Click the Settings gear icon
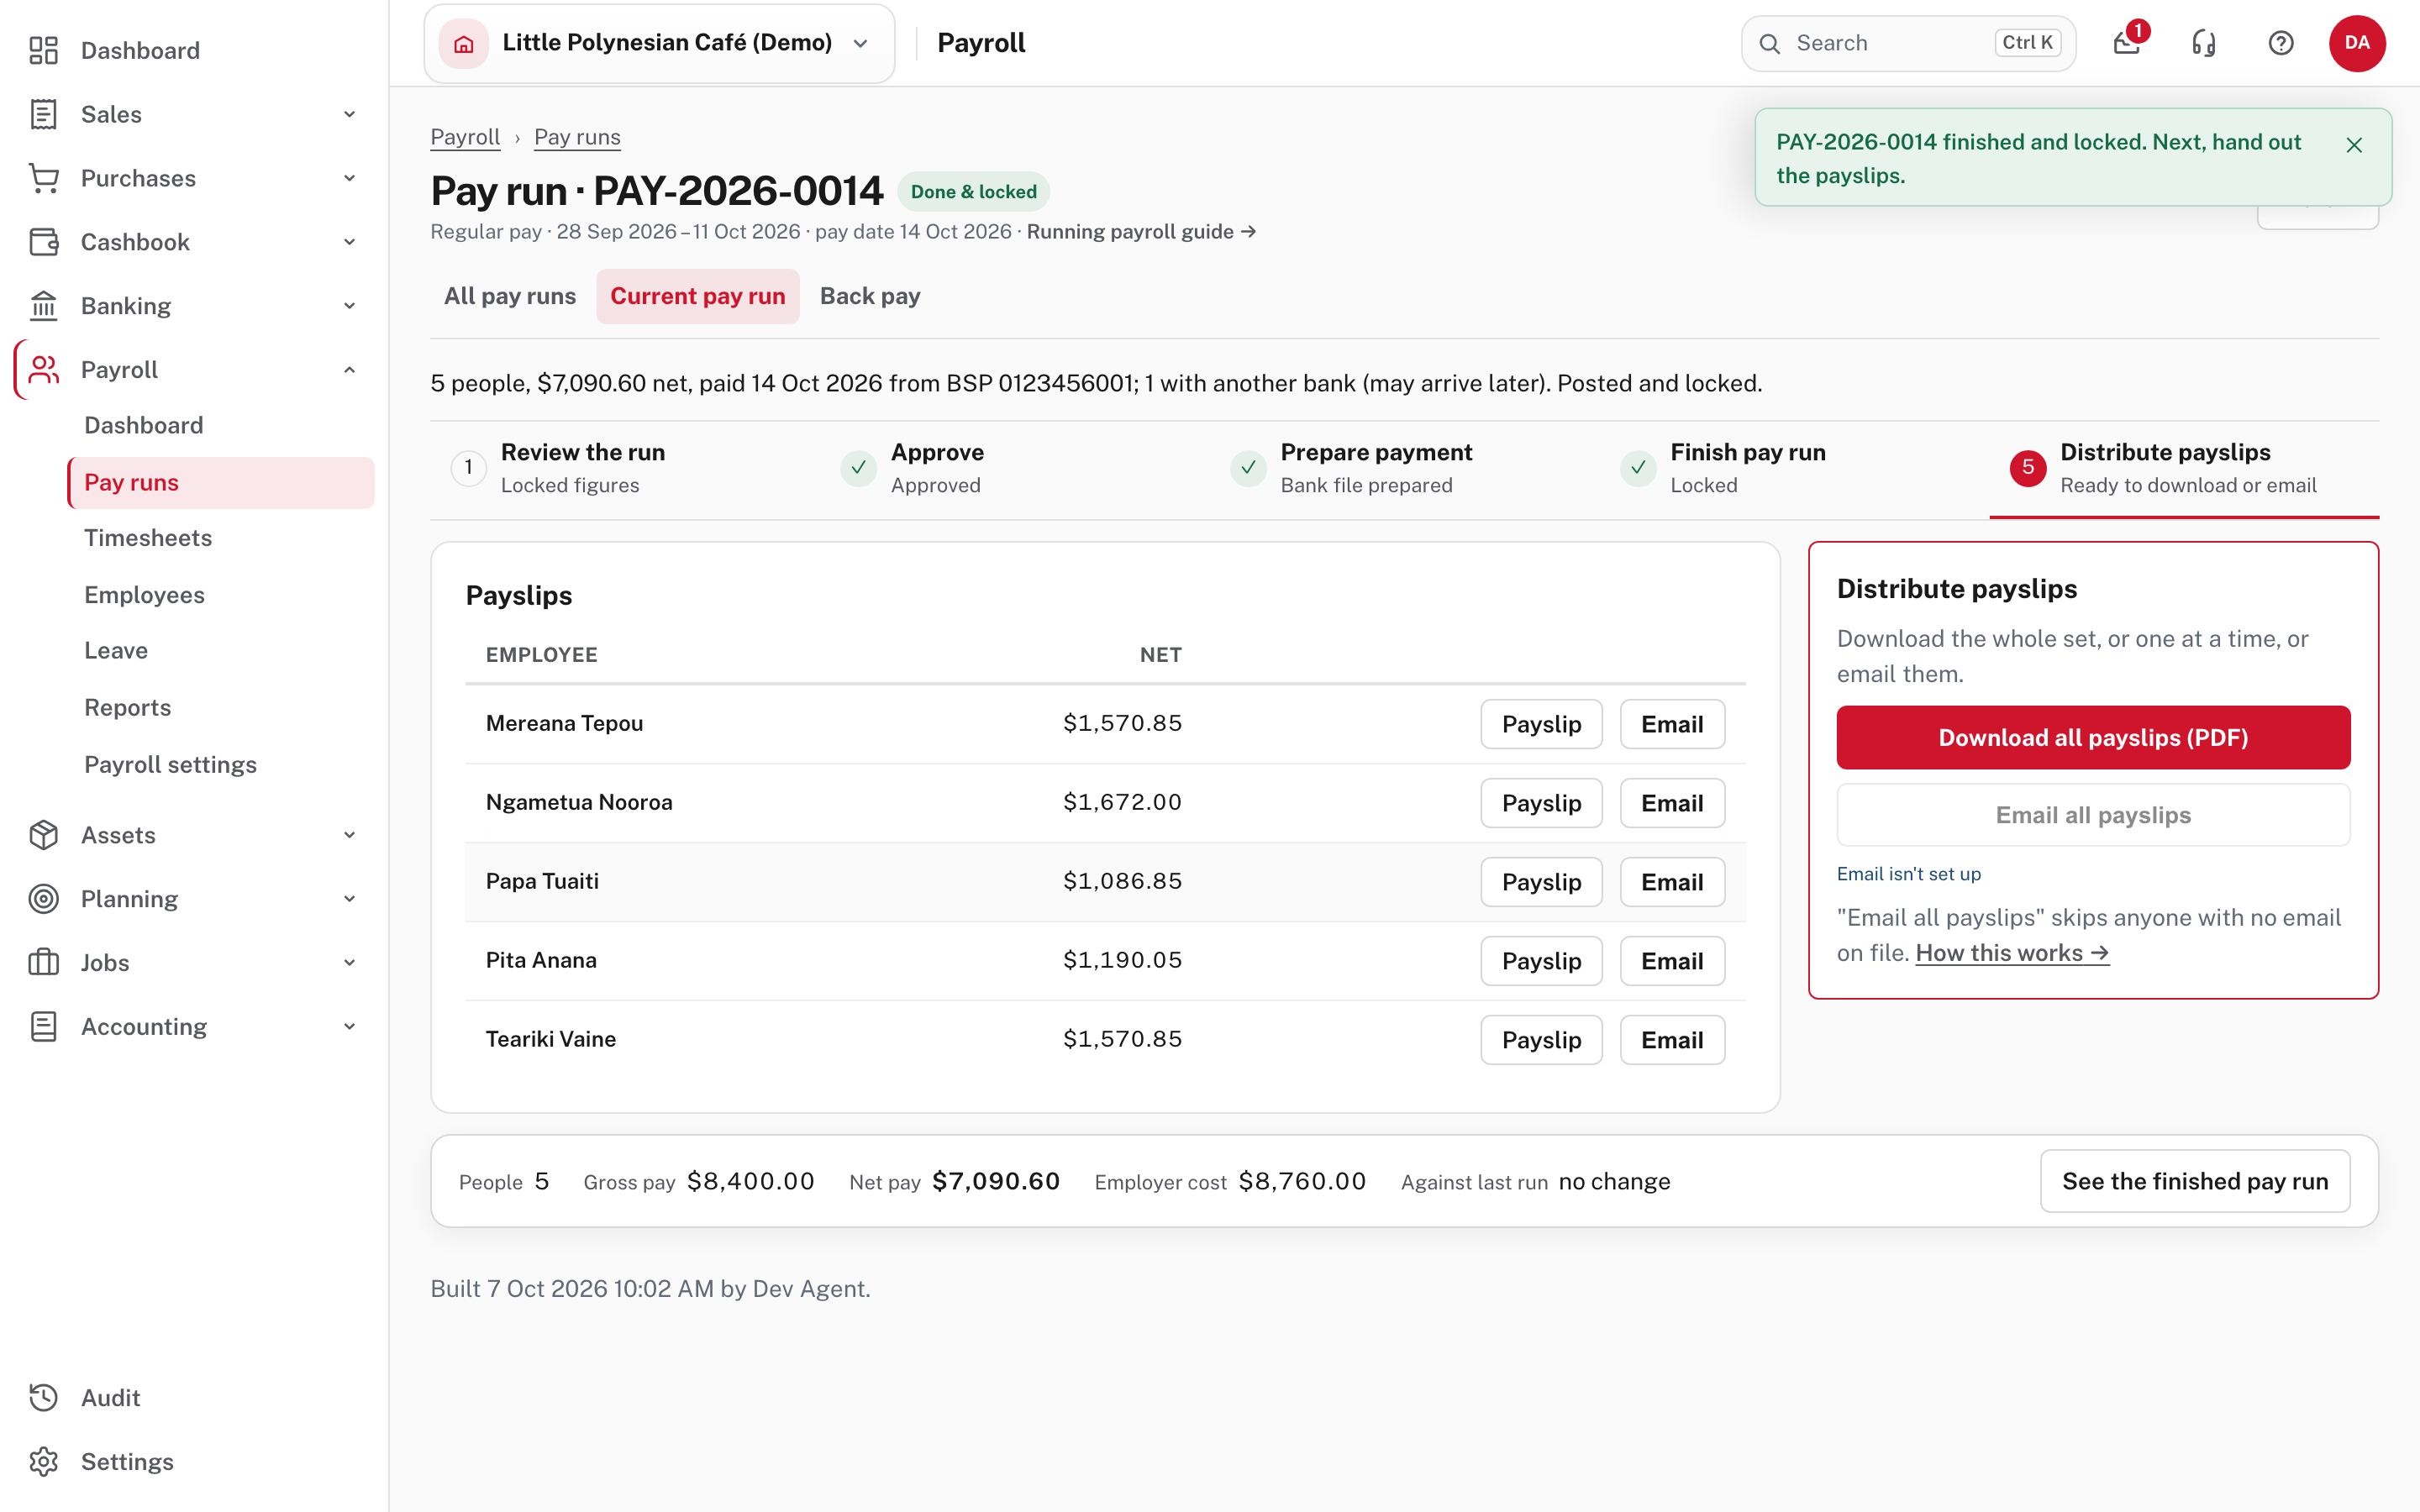This screenshot has width=2420, height=1512. 43,1462
